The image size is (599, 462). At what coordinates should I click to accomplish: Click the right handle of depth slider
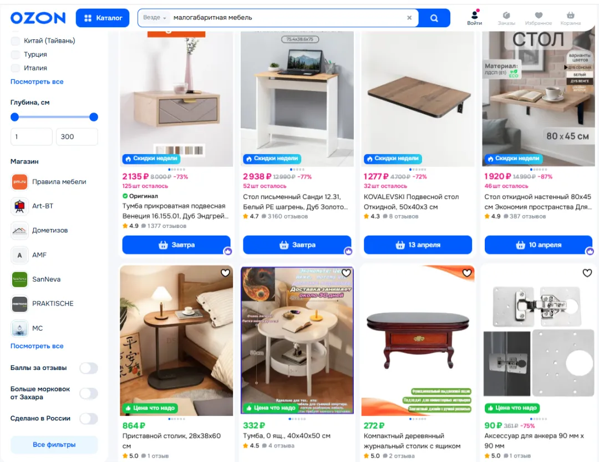coord(94,117)
